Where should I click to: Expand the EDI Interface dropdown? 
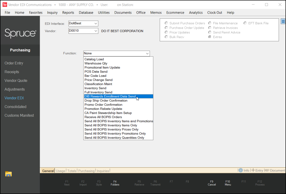pyautogui.click(x=96, y=24)
